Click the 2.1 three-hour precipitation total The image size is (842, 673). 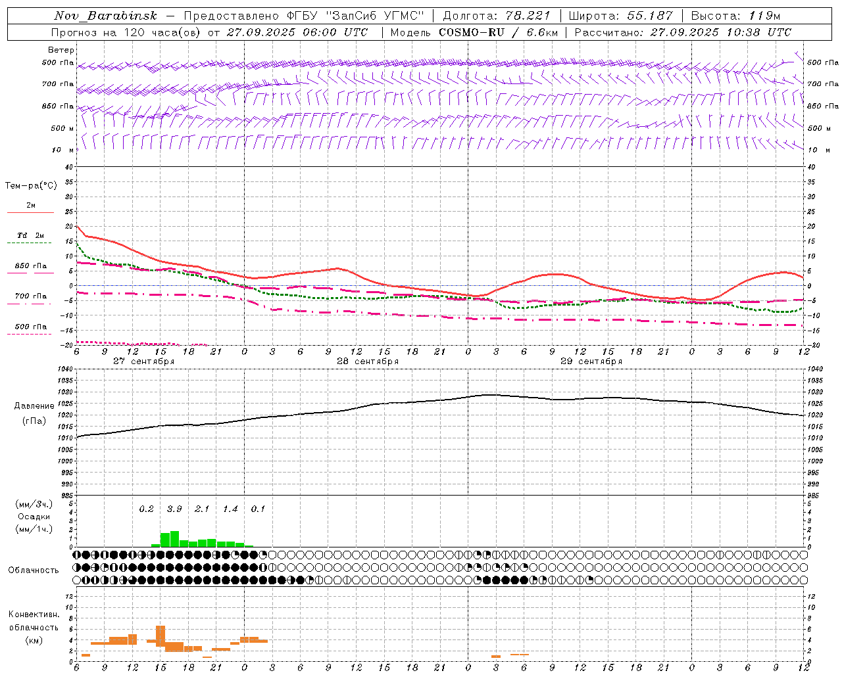(202, 509)
